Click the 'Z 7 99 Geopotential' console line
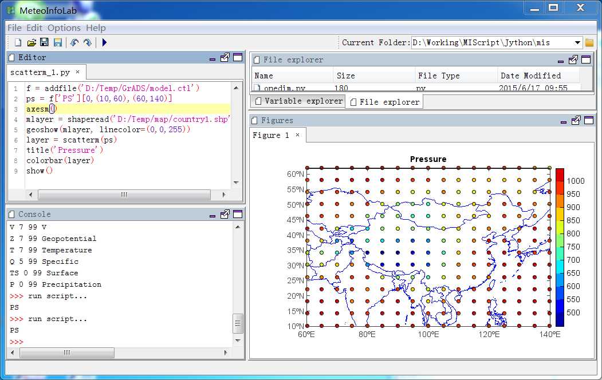The image size is (602, 380). tap(53, 239)
